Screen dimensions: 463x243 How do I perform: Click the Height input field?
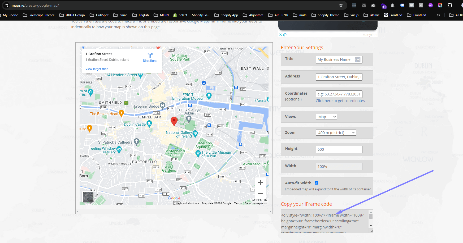339,149
